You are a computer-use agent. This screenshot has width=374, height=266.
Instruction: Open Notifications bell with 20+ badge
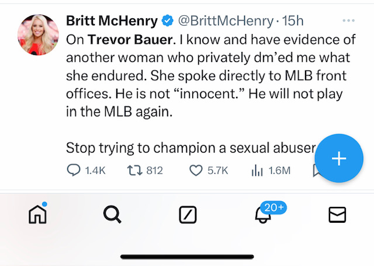point(263,215)
